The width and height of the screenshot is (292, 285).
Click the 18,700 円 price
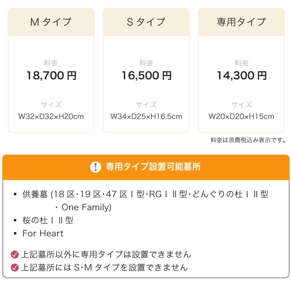click(x=52, y=75)
